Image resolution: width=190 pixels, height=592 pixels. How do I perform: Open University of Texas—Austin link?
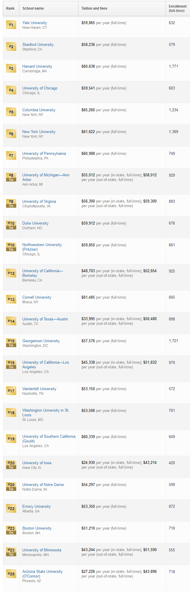pyautogui.click(x=45, y=319)
